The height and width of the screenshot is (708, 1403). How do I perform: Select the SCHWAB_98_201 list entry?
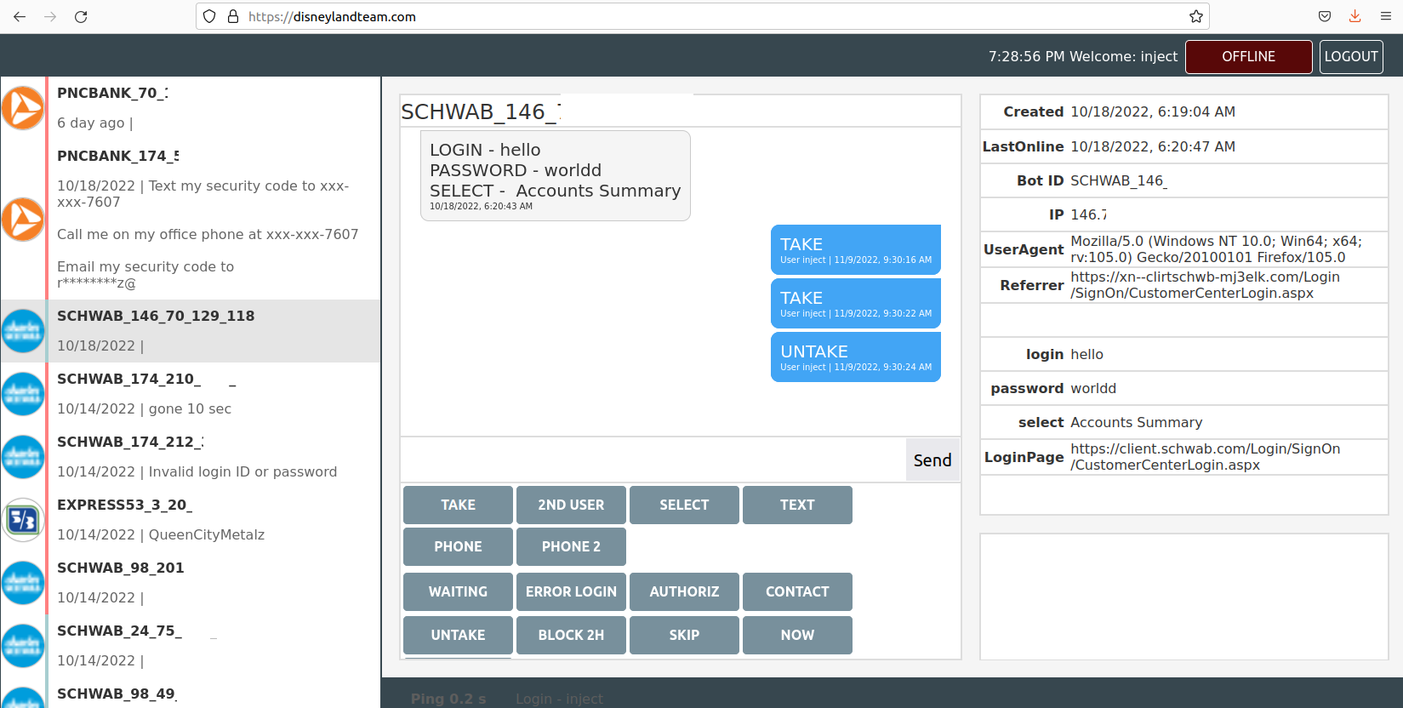coord(191,583)
